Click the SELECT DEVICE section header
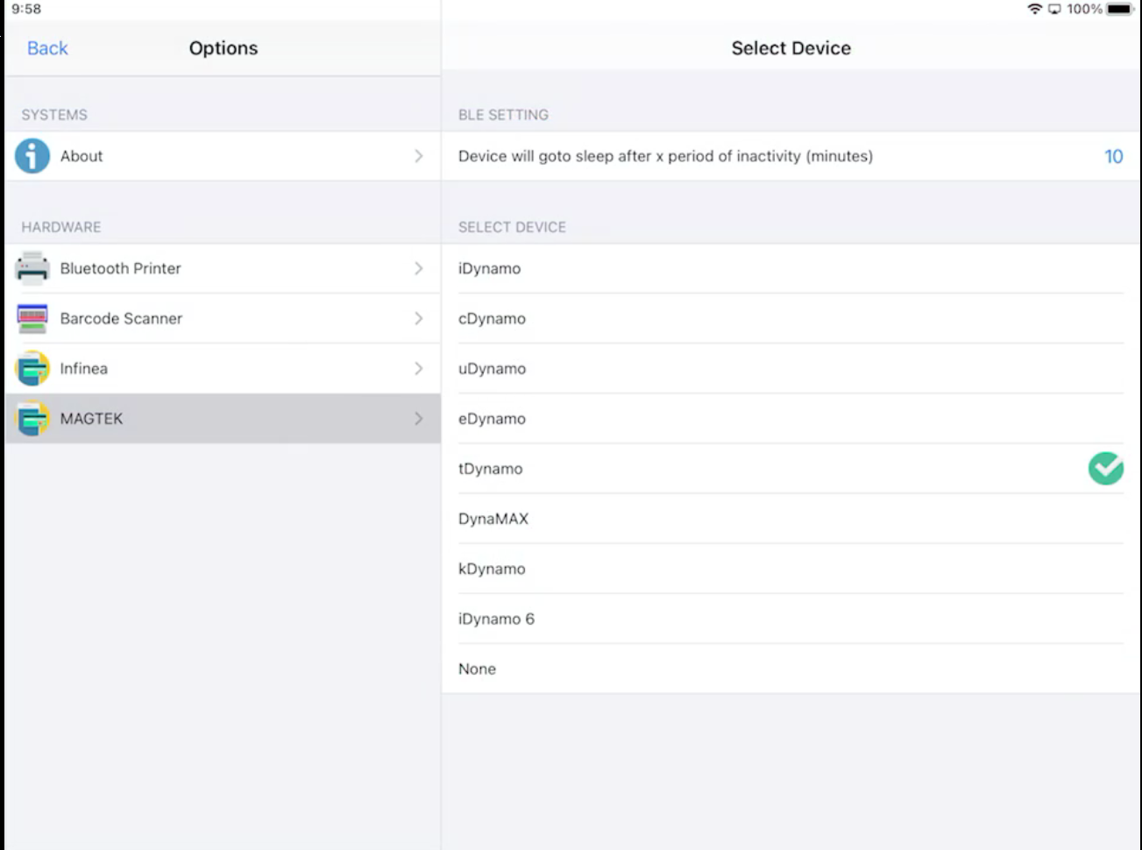This screenshot has width=1142, height=850. [x=512, y=227]
